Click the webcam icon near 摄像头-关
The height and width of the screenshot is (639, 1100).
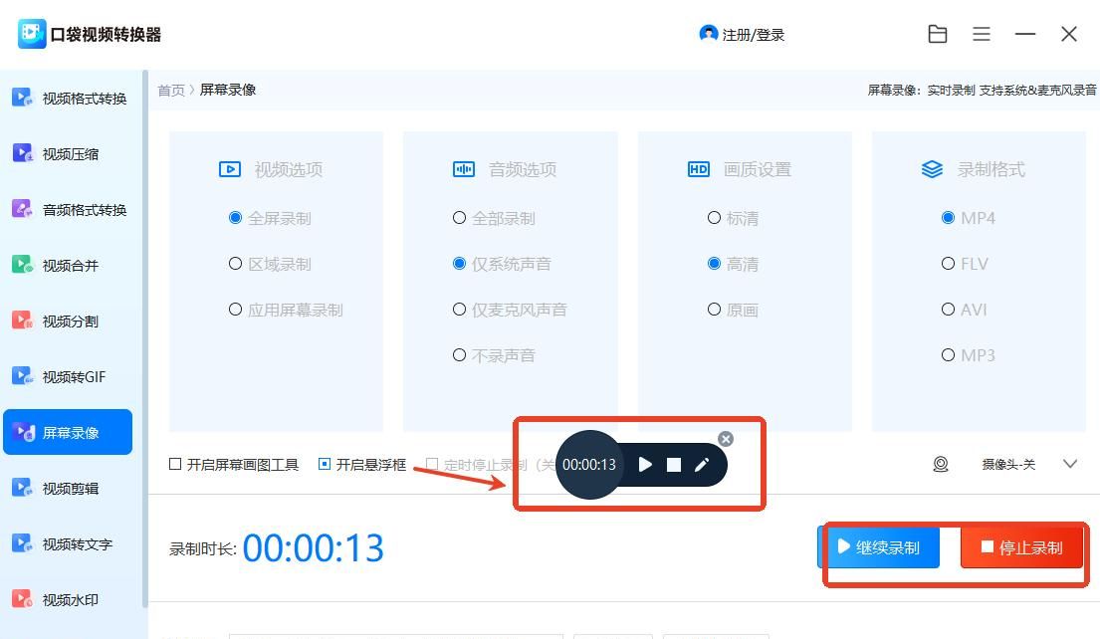[x=940, y=464]
